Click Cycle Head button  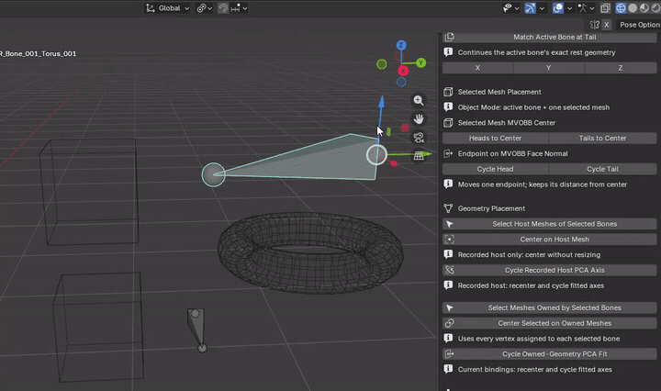pos(496,169)
